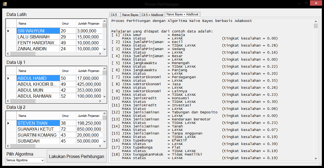Viewport: 324px width, 168px height.
Task: Minimize the Proses Perhitungan window
Action: coord(299,4)
